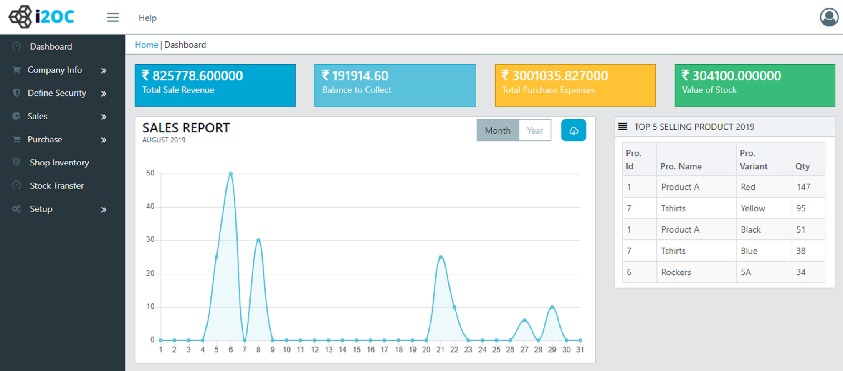The height and width of the screenshot is (371, 843).
Task: Select Stock Transfer in sidebar
Action: click(x=57, y=186)
